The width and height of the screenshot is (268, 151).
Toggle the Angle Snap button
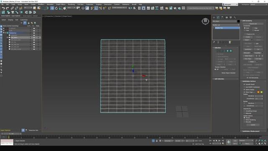pos(96,8)
